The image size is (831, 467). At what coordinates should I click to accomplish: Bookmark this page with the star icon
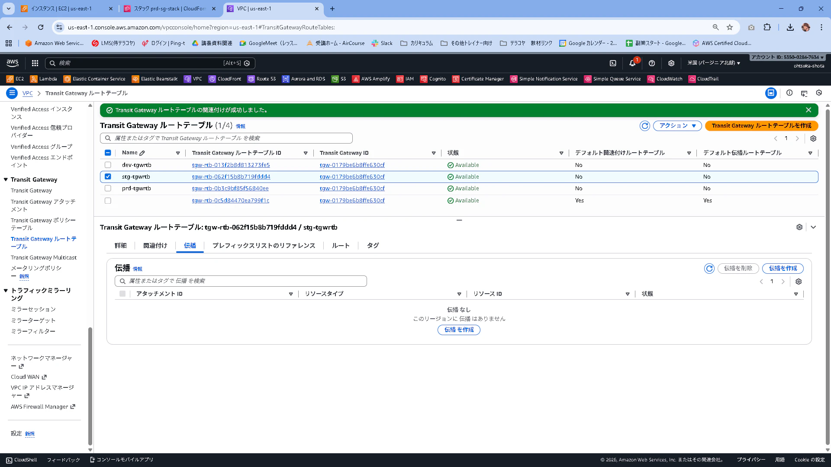[730, 27]
